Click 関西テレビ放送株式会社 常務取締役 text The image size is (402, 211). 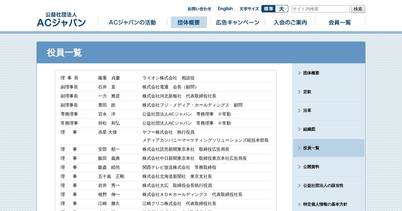point(179,167)
